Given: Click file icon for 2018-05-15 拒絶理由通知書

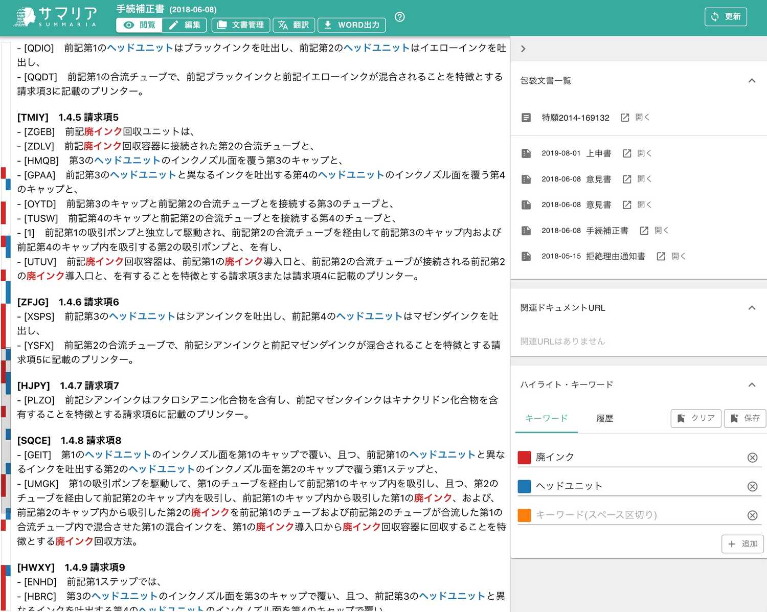Looking at the screenshot, I should (x=526, y=256).
